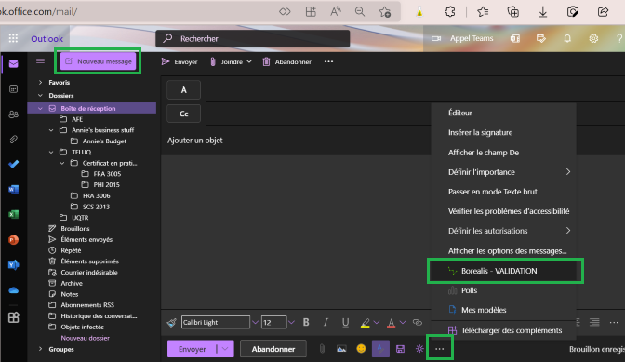The image size is (625, 362).
Task: Open the More apps grid icon
Action: pyautogui.click(x=14, y=317)
